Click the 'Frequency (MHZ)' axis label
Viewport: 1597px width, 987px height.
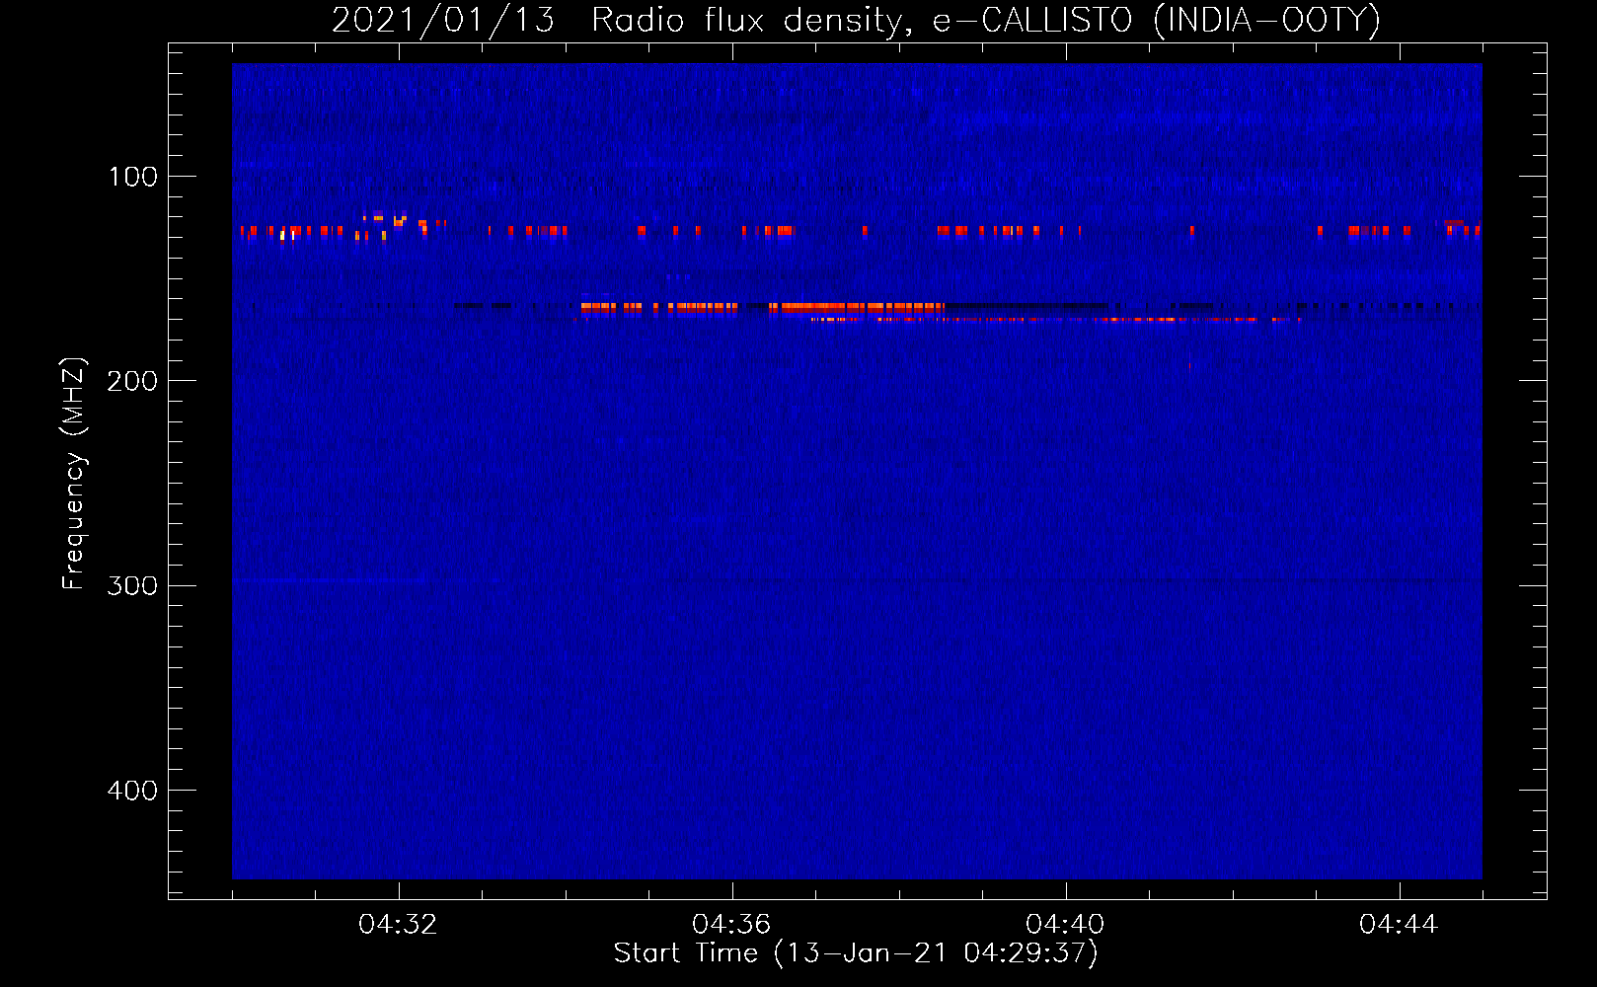74,473
